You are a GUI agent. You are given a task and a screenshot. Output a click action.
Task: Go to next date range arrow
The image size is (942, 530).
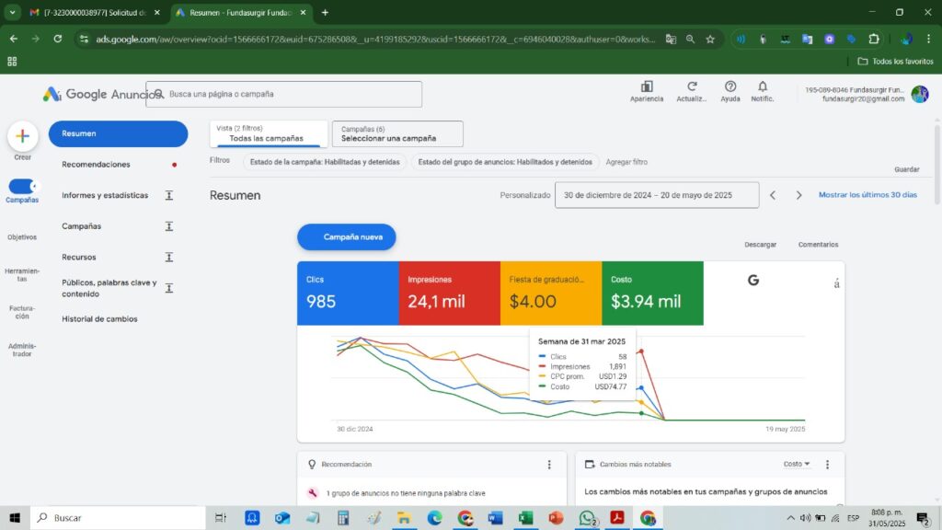(x=798, y=195)
